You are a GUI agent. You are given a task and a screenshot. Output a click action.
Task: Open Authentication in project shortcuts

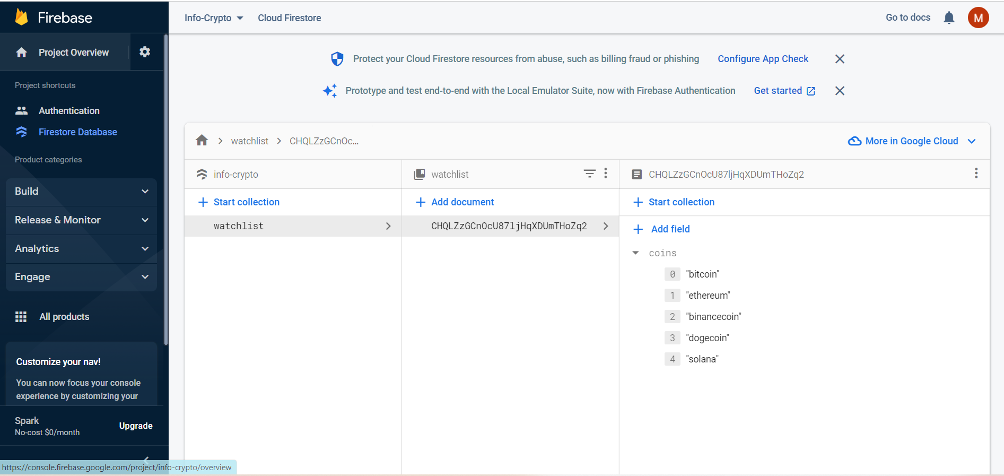[69, 111]
